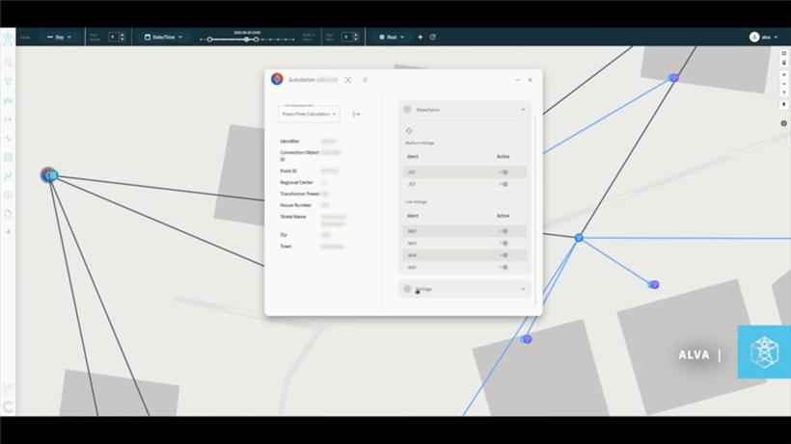The height and width of the screenshot is (444, 791).
Task: Click the document icon in left sidebar
Action: click(9, 213)
